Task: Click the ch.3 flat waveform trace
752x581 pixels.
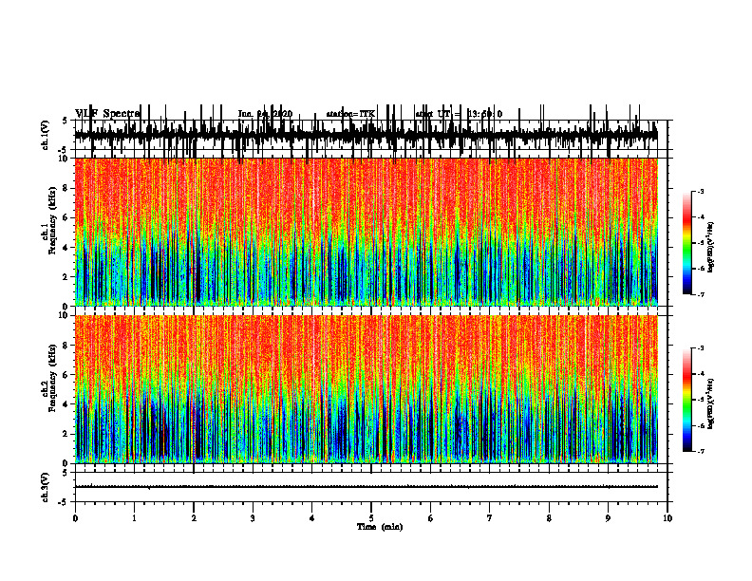Action: point(366,487)
